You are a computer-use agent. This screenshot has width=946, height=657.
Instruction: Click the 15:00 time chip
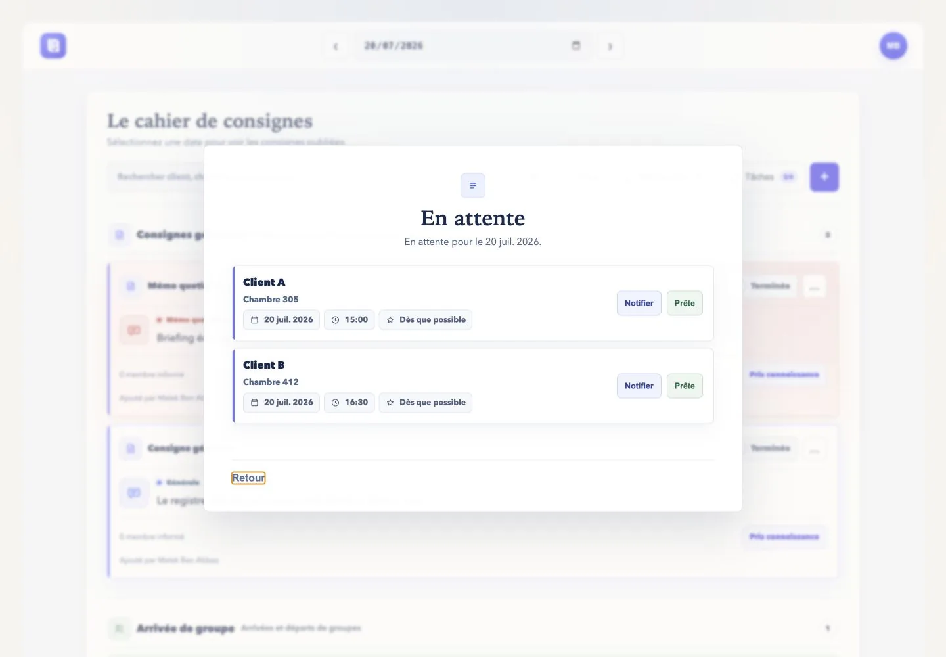(x=349, y=320)
